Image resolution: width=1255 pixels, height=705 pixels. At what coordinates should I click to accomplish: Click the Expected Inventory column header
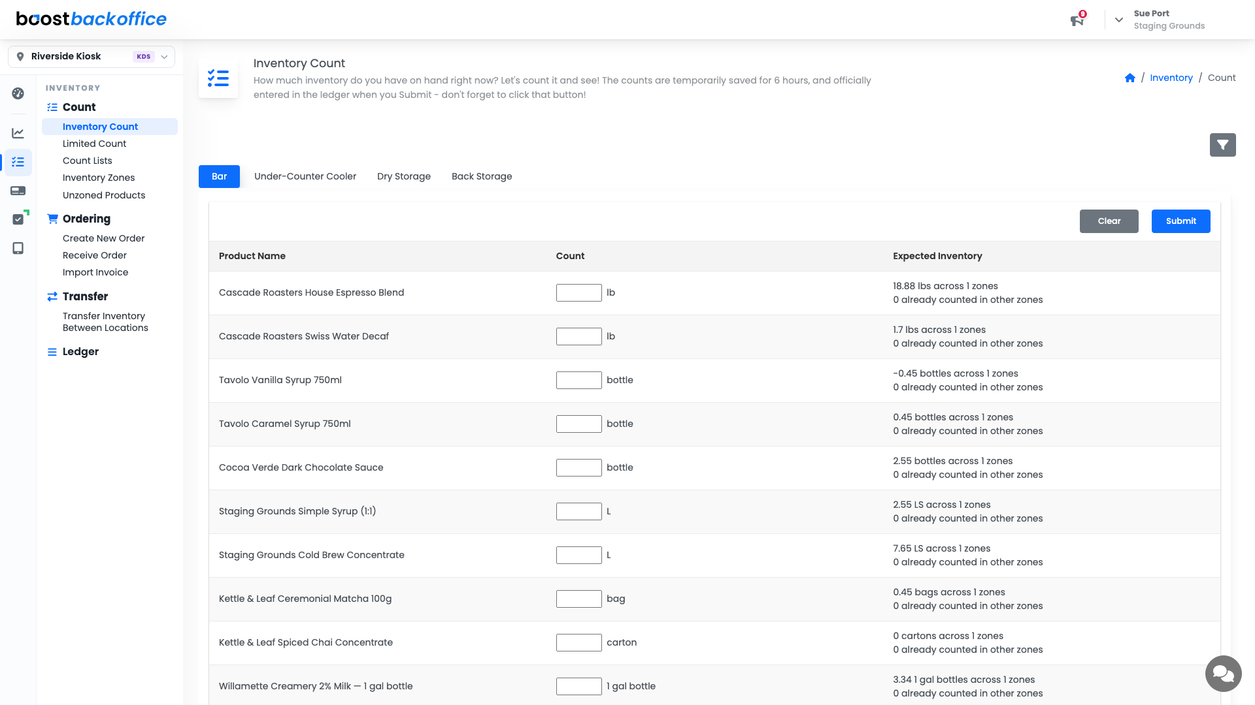tap(937, 256)
